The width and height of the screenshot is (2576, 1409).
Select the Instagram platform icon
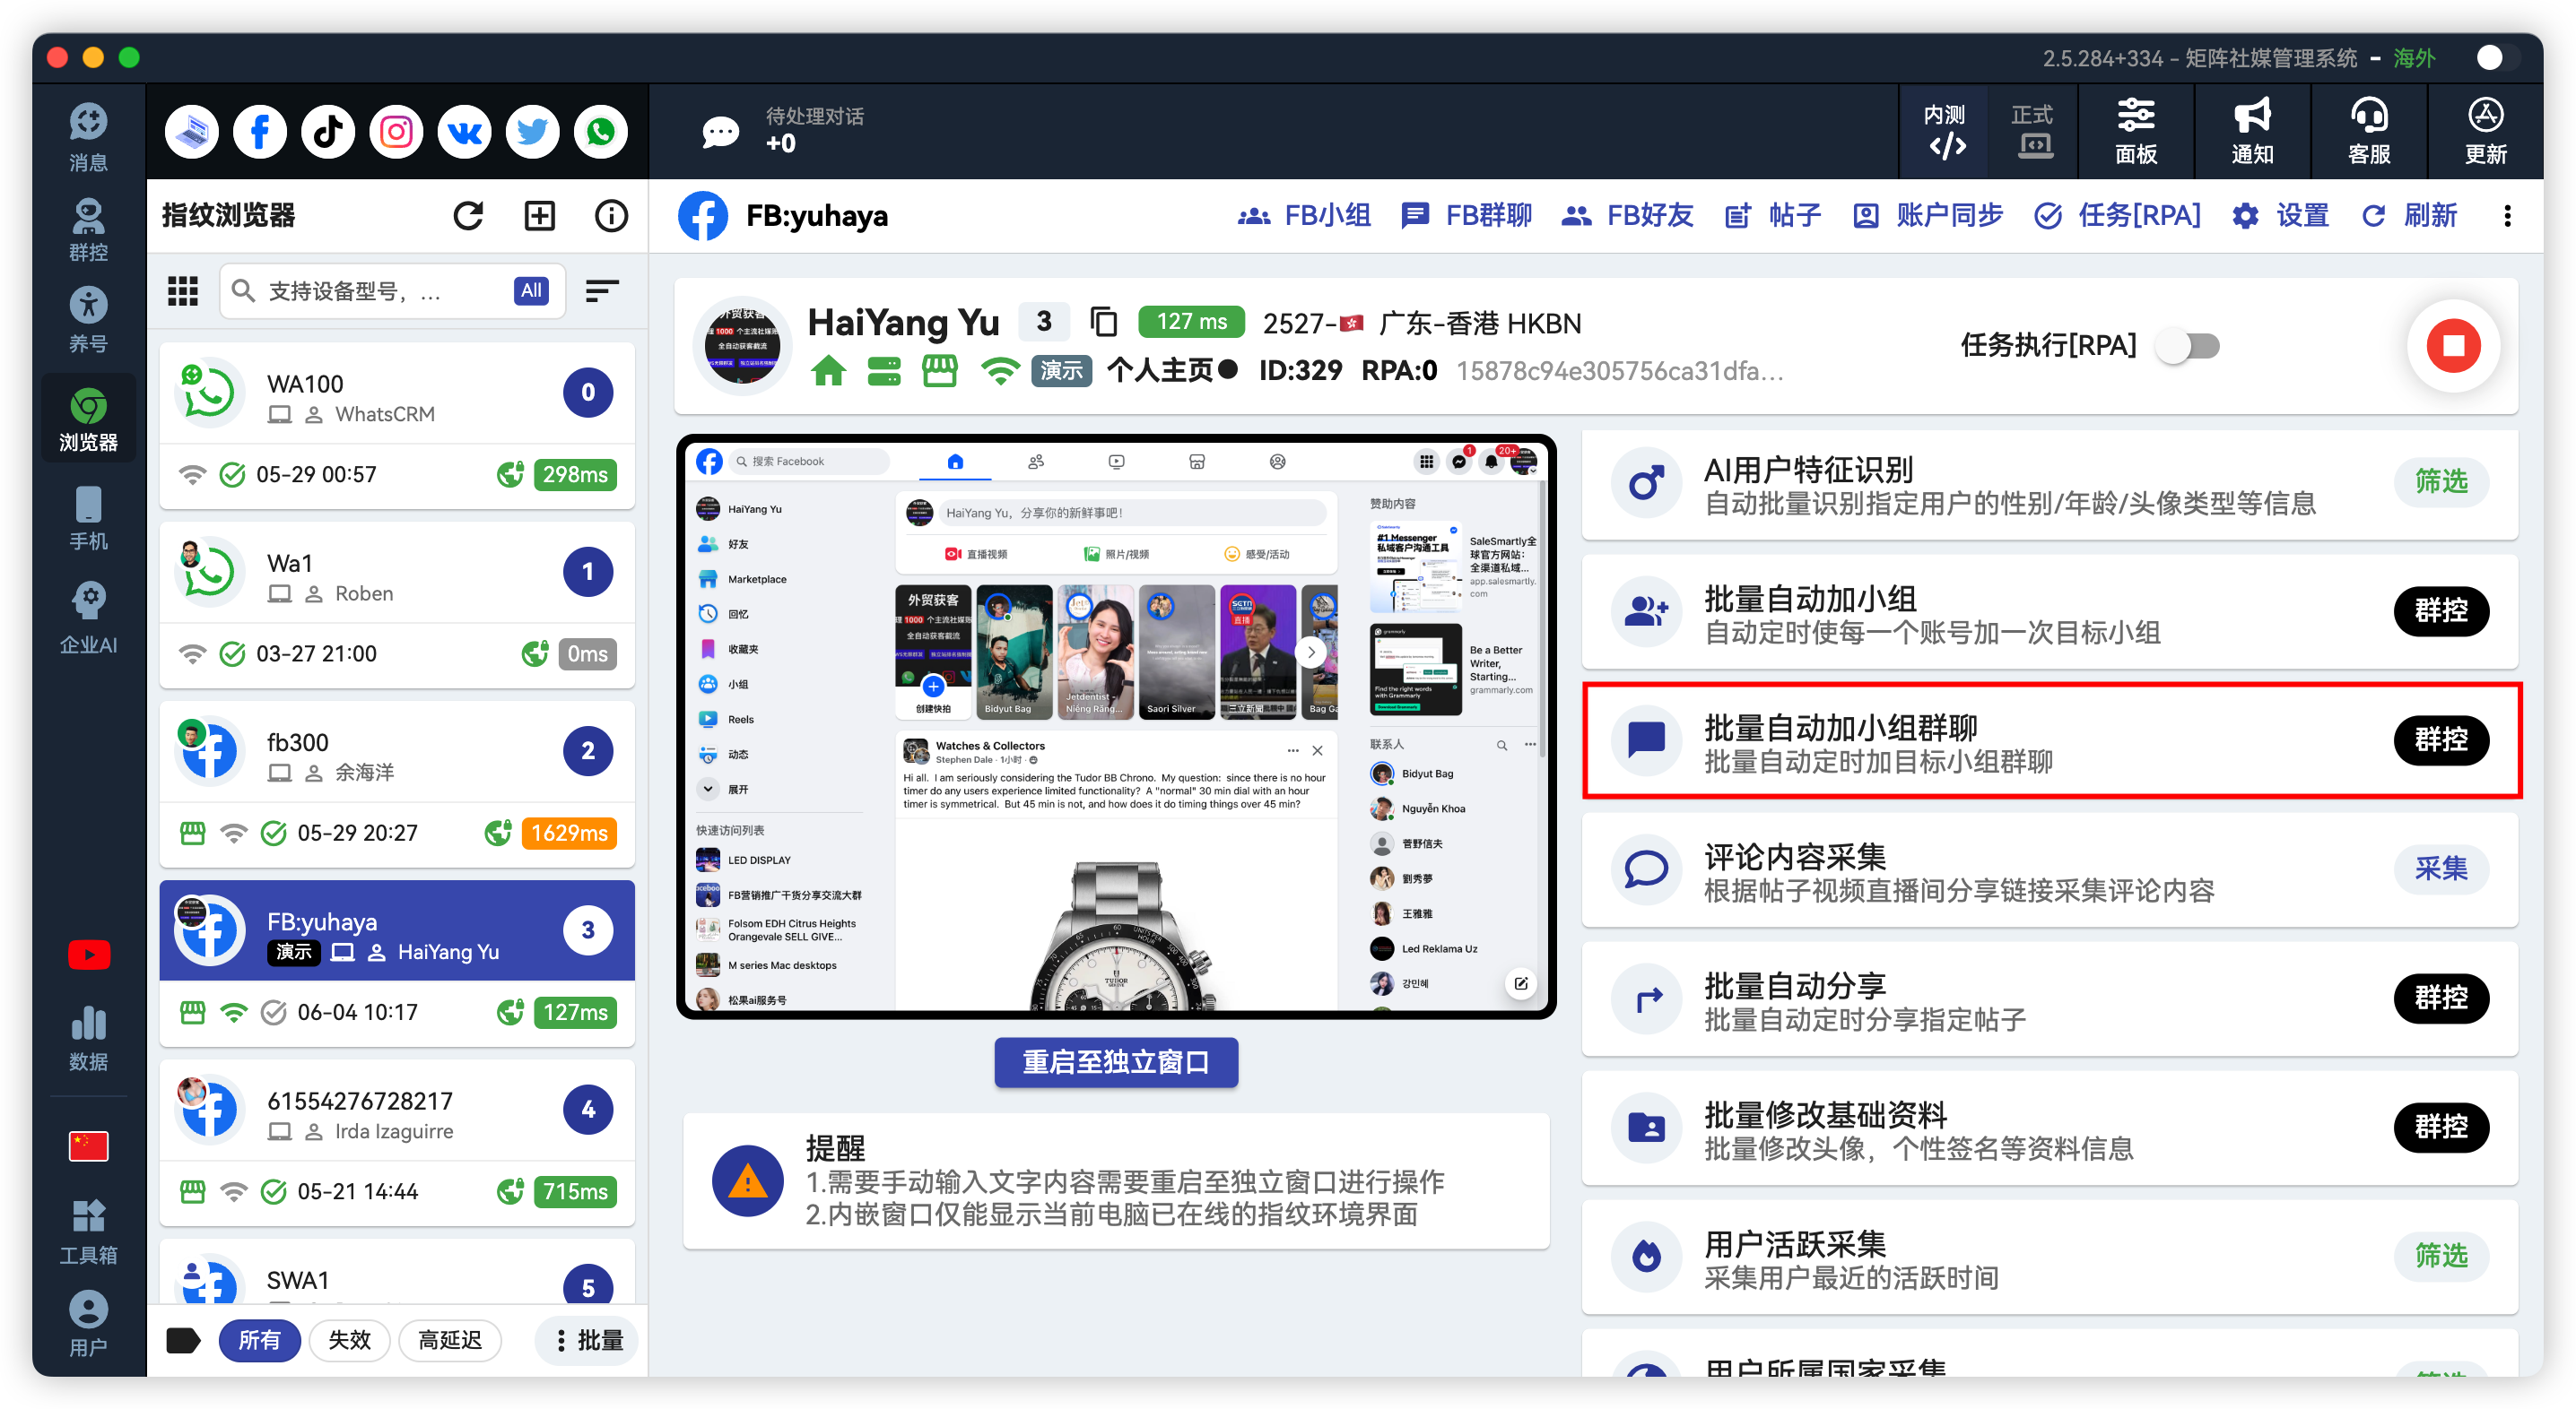point(396,132)
